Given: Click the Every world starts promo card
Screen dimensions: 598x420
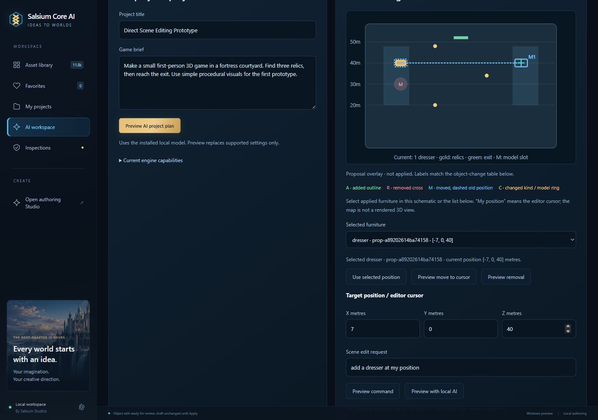Looking at the screenshot, I should pyautogui.click(x=48, y=345).
